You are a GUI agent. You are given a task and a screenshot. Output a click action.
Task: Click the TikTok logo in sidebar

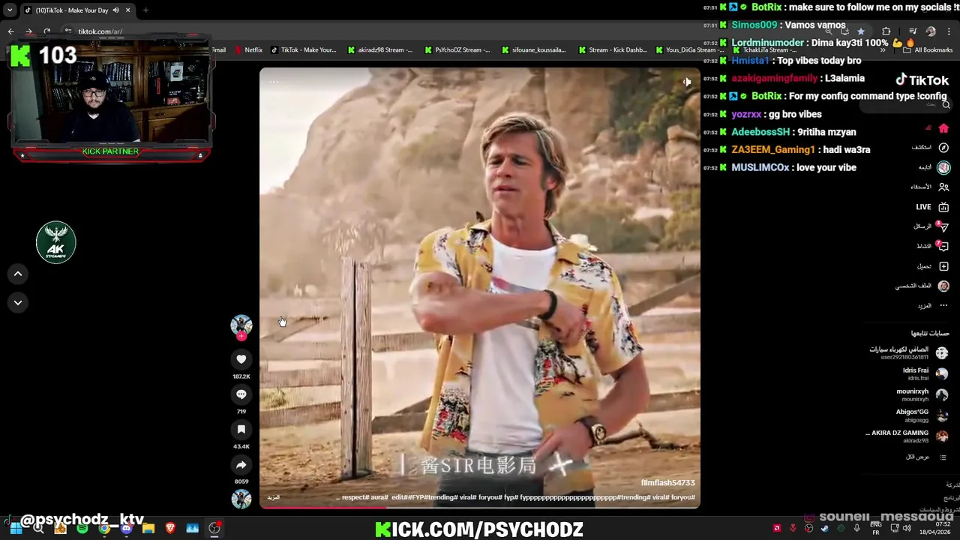(x=922, y=80)
